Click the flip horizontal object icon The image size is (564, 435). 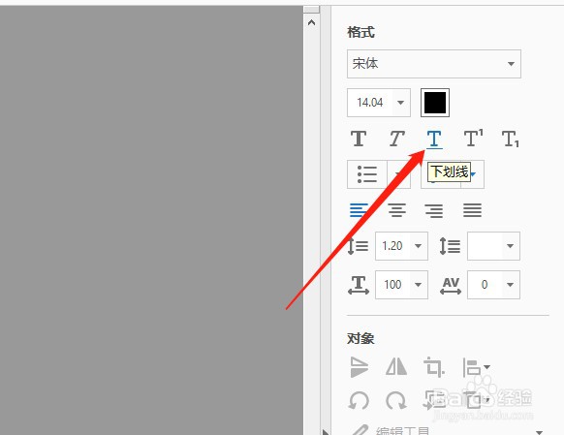[x=396, y=367]
